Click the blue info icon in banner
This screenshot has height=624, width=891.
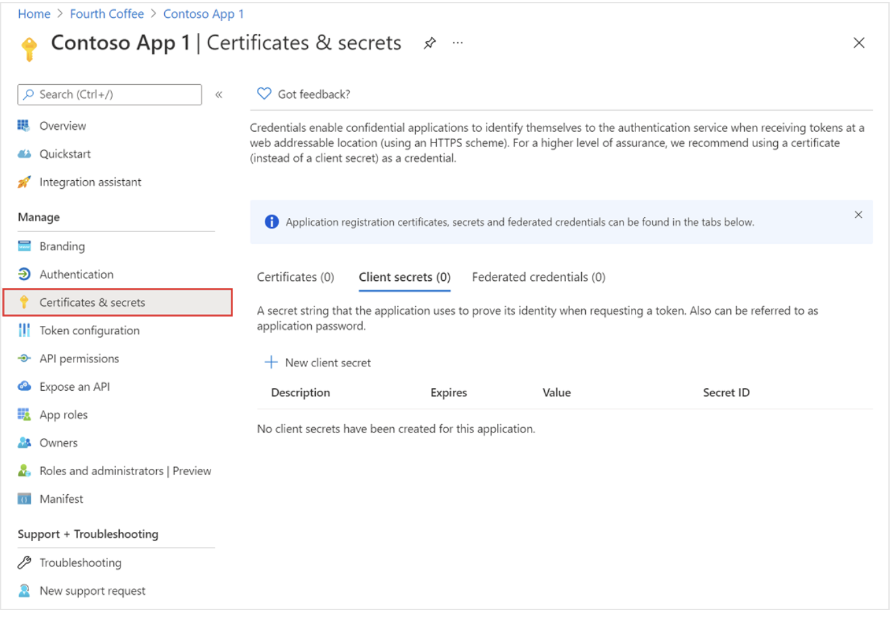(x=271, y=222)
